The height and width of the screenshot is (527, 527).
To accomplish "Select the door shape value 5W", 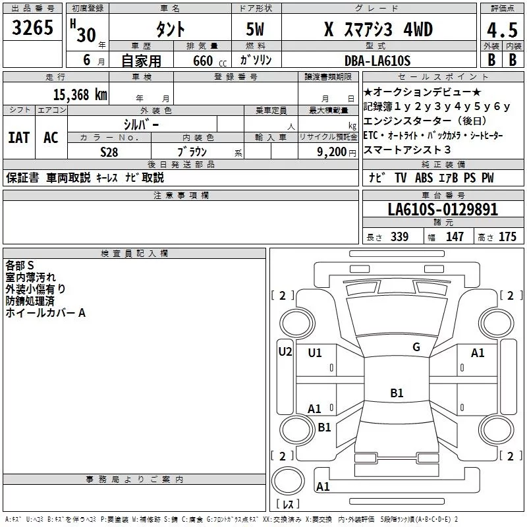I will (255, 29).
